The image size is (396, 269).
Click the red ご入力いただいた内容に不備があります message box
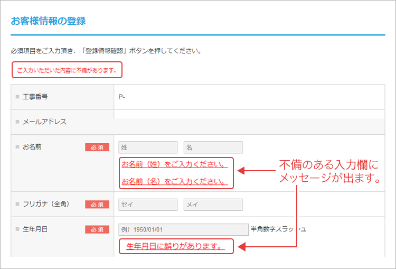pyautogui.click(x=67, y=69)
